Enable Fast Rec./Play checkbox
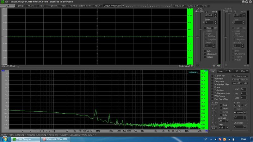The width and height of the screenshot is (253, 142). tap(213, 99)
